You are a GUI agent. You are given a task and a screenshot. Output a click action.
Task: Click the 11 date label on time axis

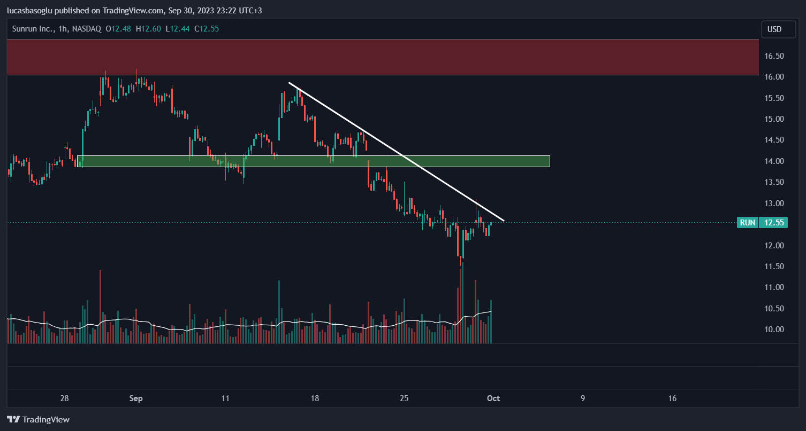click(225, 398)
